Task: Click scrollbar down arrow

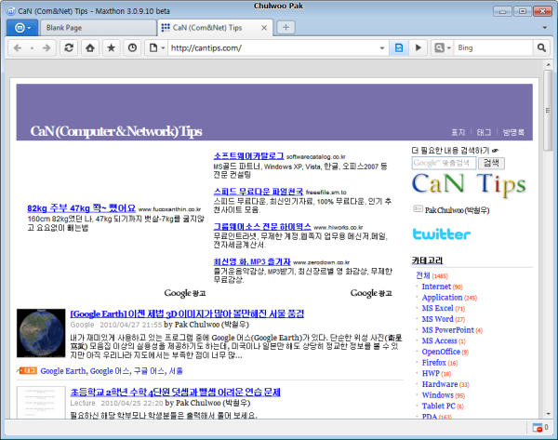Action: point(548,414)
